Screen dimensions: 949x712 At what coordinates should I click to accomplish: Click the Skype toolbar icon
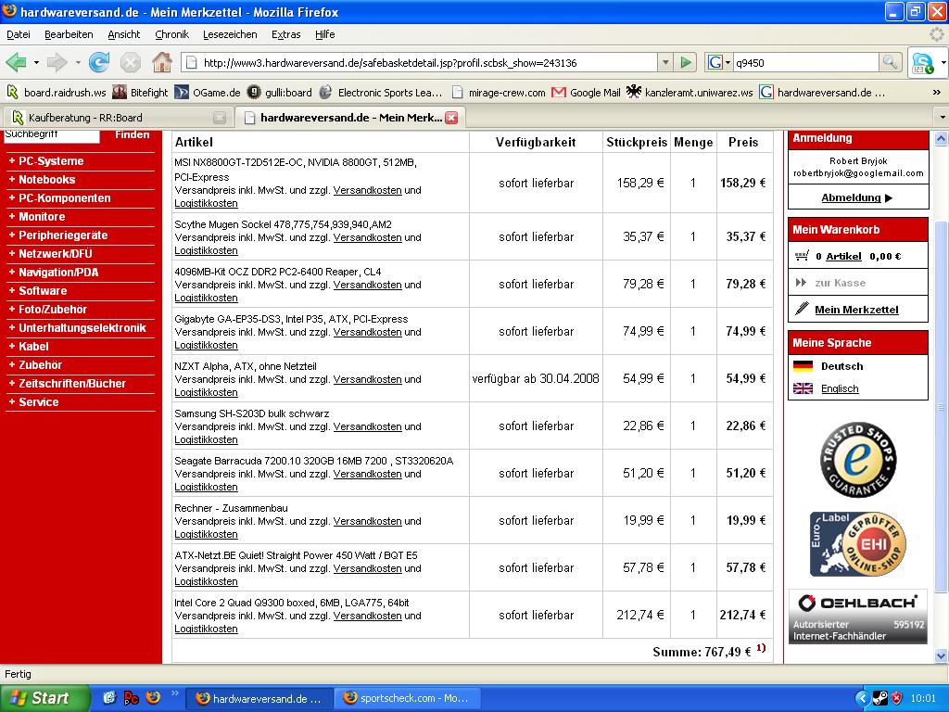click(922, 62)
